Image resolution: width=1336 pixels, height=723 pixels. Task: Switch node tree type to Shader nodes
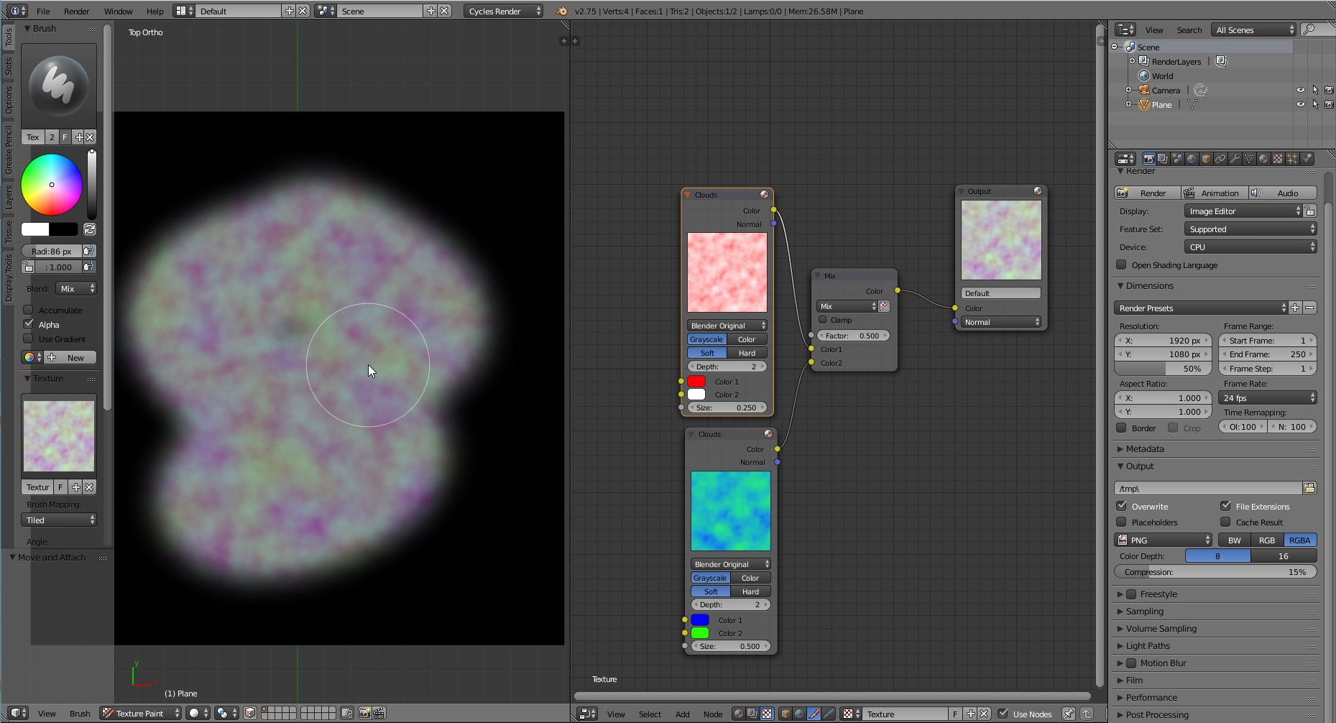pyautogui.click(x=738, y=714)
